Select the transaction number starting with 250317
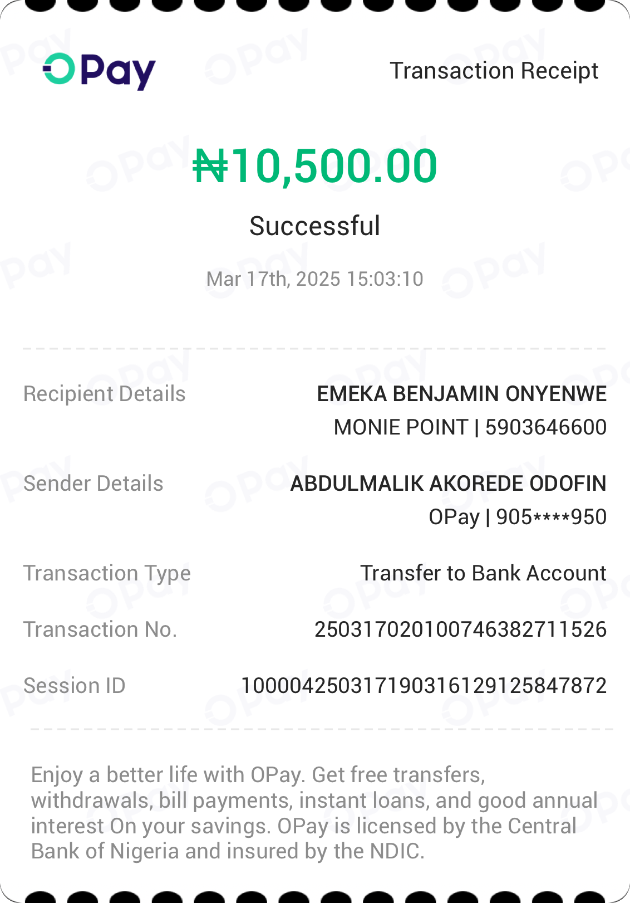 (x=460, y=629)
